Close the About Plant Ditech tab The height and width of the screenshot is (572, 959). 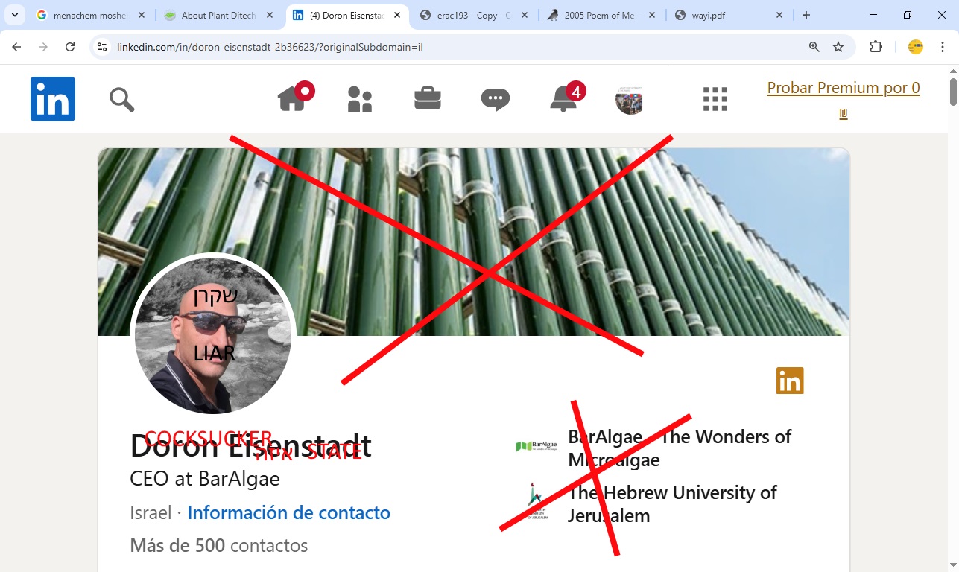click(x=269, y=15)
